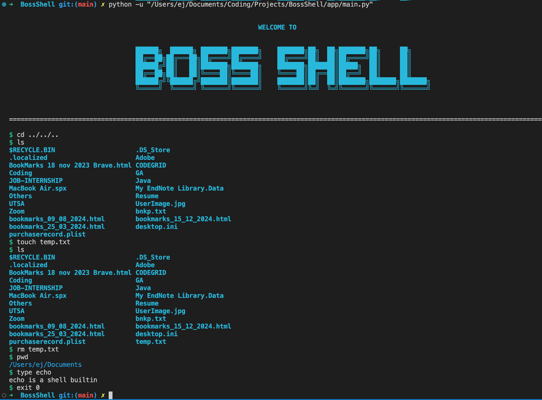Click $RECYCLE.BIN in the first ls output
This screenshot has width=542, height=400.
32,150
